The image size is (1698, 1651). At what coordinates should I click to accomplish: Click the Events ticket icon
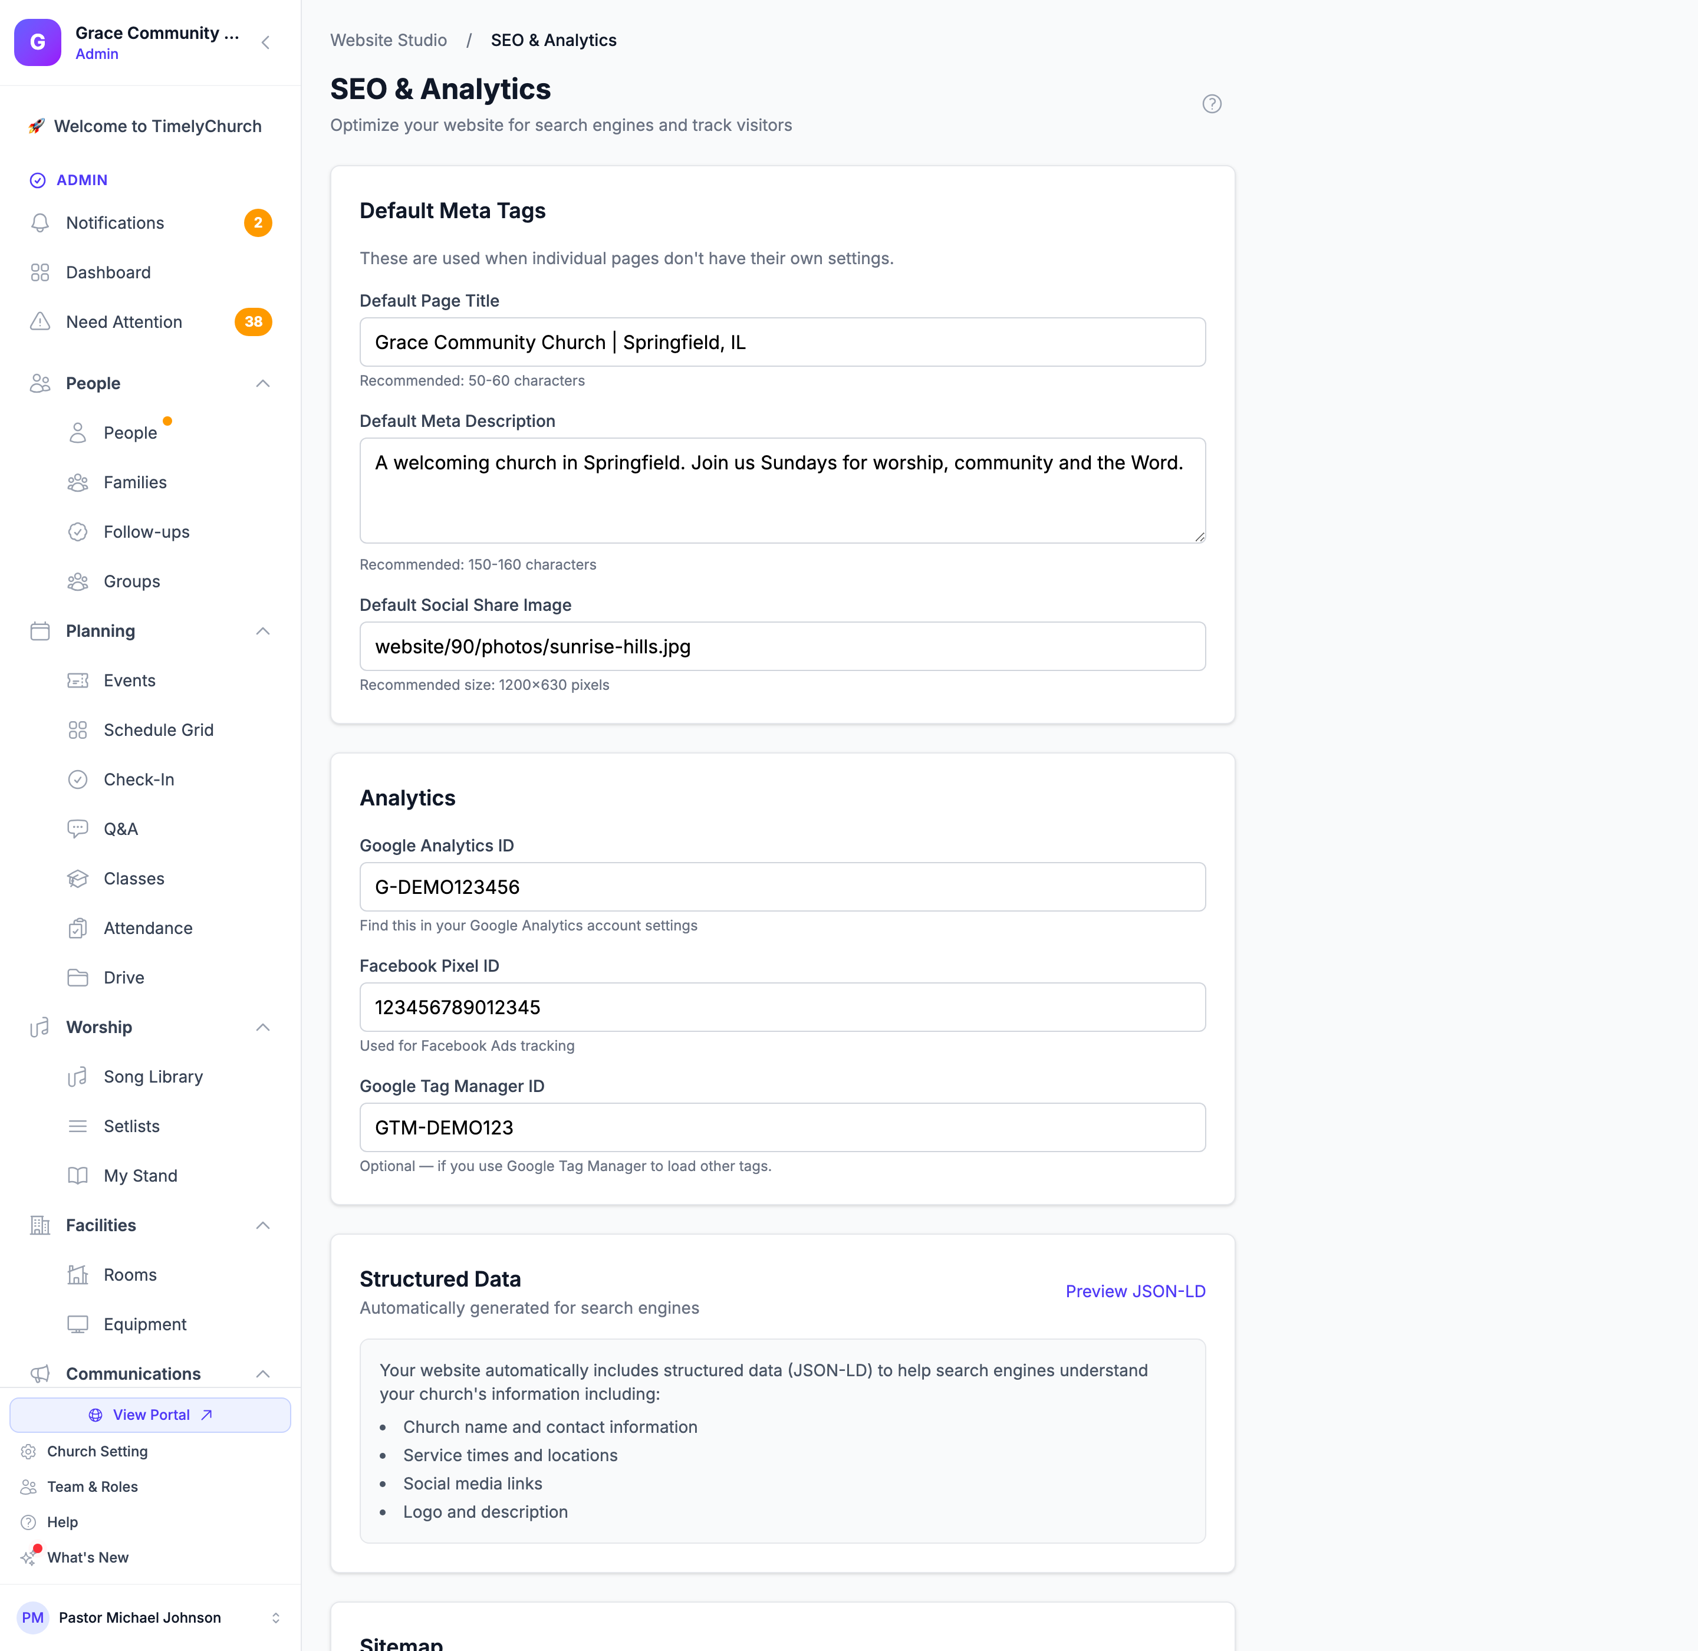[78, 680]
